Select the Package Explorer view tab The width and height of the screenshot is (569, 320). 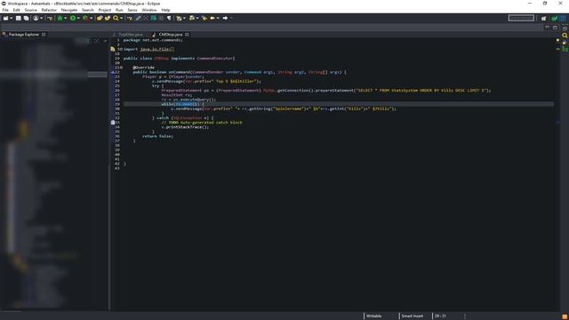pos(24,35)
